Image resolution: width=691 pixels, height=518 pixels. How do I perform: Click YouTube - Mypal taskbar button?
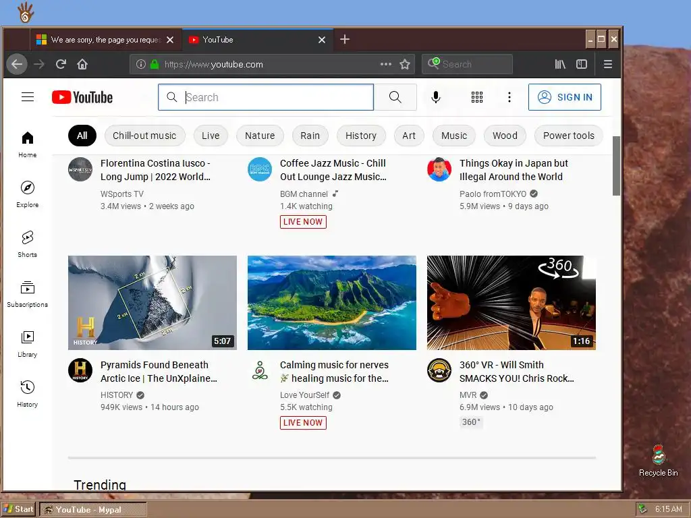coord(93,510)
